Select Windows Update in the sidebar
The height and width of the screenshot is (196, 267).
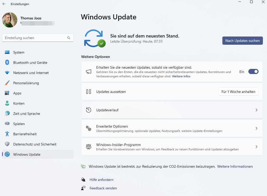pyautogui.click(x=27, y=154)
